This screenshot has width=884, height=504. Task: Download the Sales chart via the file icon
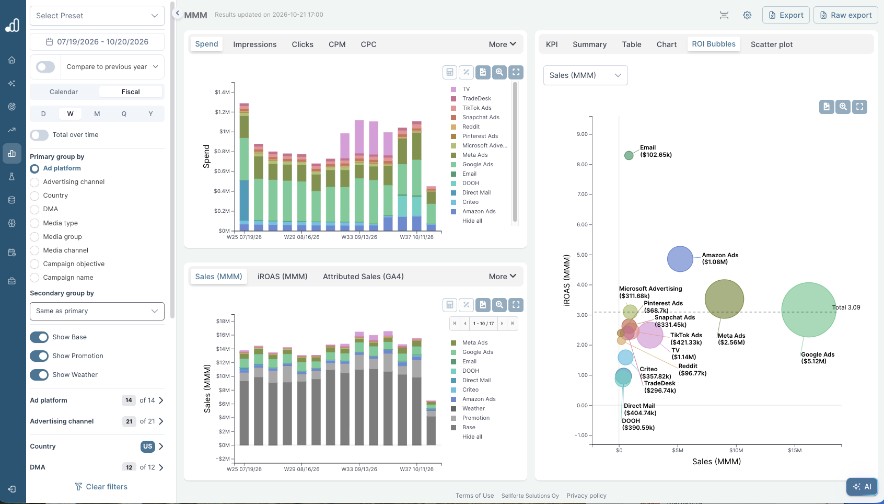click(x=483, y=305)
